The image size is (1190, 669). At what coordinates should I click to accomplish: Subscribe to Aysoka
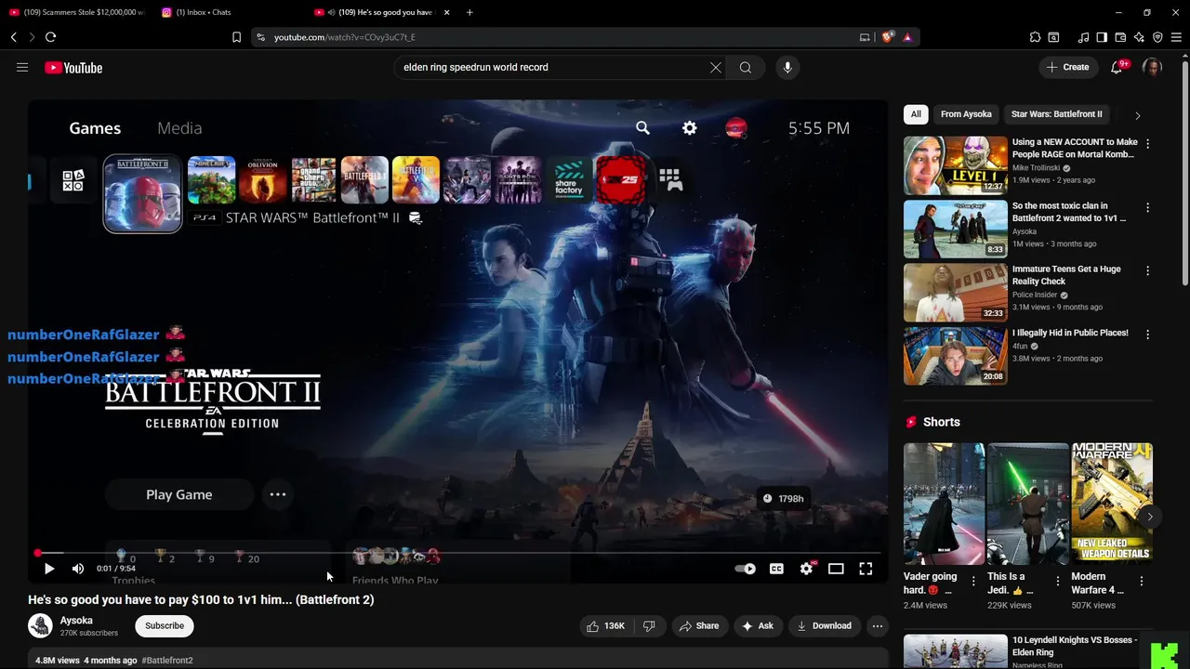tap(165, 626)
